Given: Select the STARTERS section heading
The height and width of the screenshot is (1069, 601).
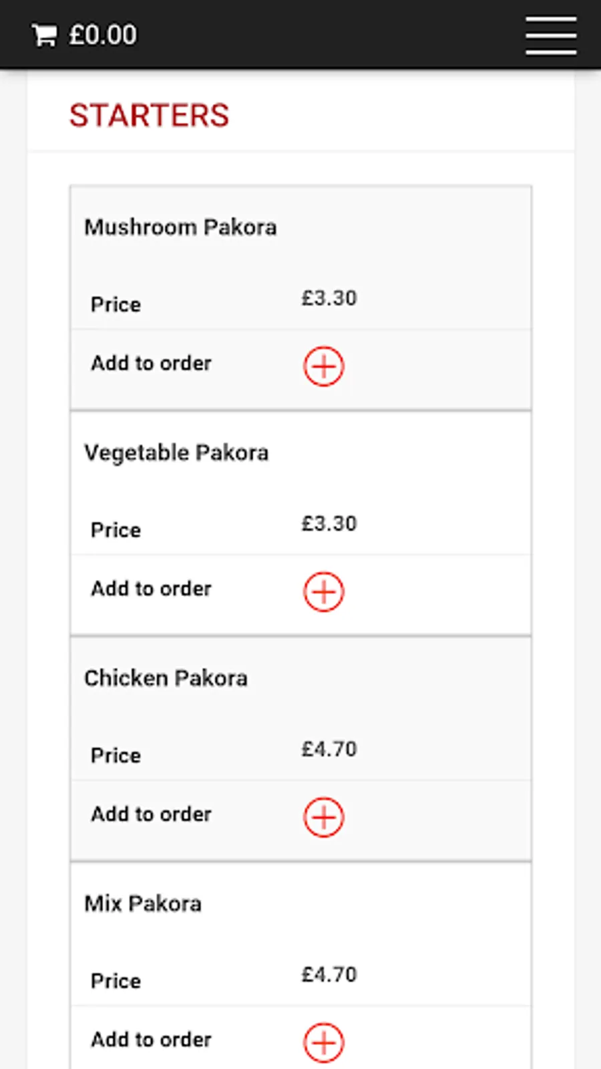Looking at the screenshot, I should (149, 116).
